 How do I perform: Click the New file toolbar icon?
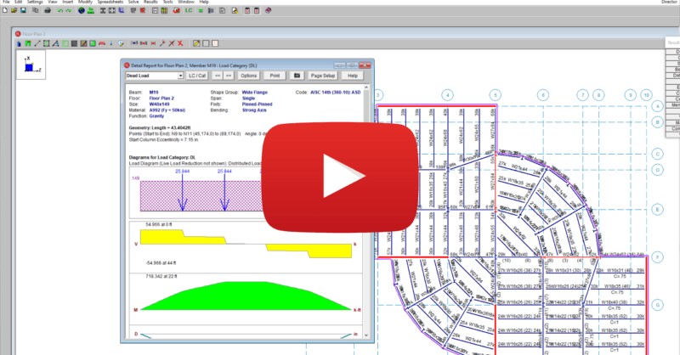[5, 14]
